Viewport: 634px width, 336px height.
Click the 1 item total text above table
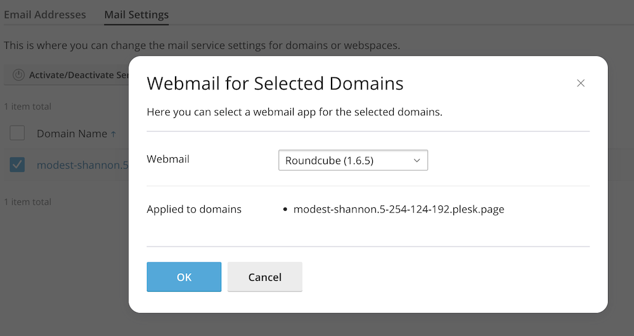coord(28,107)
